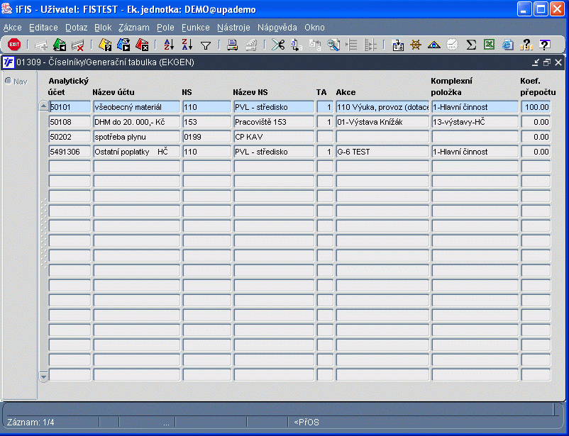569x436 pixels.
Task: Click the blue execute query icon
Action: click(123, 45)
